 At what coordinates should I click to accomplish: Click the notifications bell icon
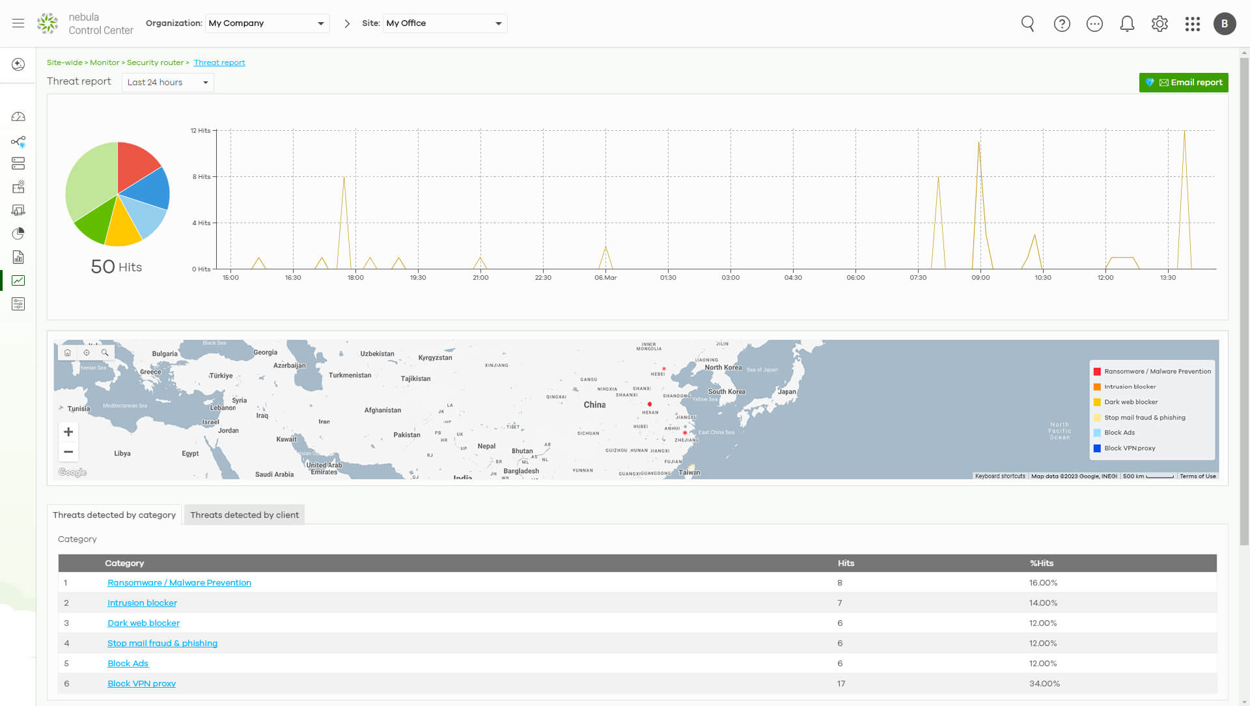tap(1127, 24)
